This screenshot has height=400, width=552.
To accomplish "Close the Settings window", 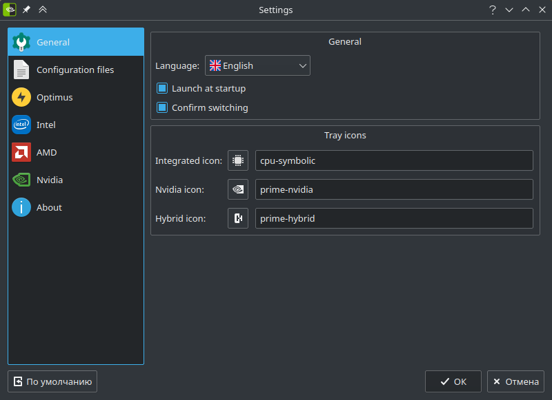I will click(542, 10).
